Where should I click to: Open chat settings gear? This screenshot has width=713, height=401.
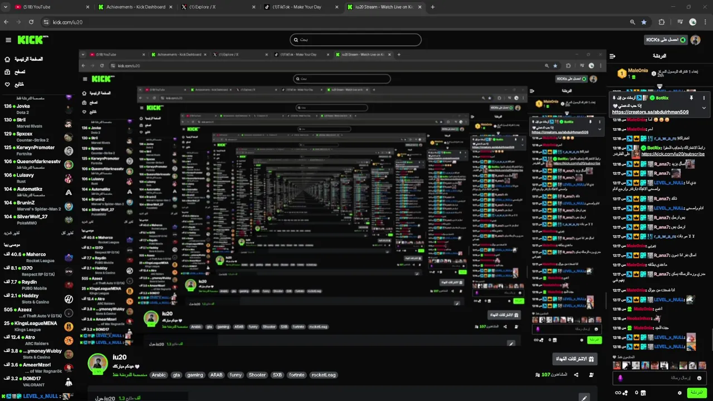[680, 393]
